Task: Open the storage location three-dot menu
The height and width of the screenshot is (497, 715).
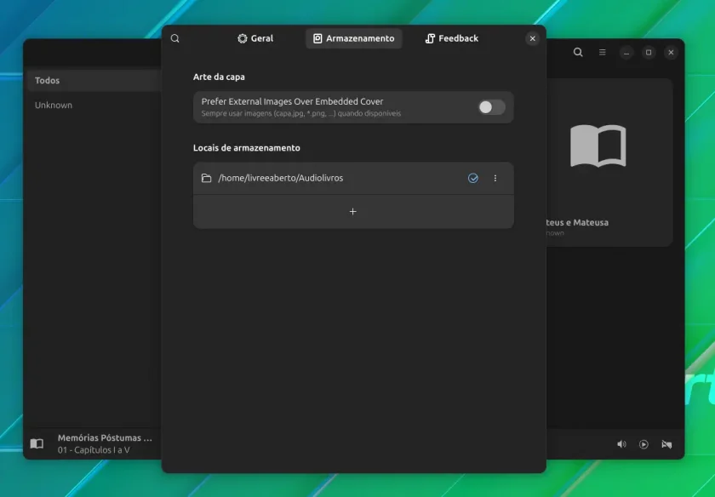Action: coord(495,178)
